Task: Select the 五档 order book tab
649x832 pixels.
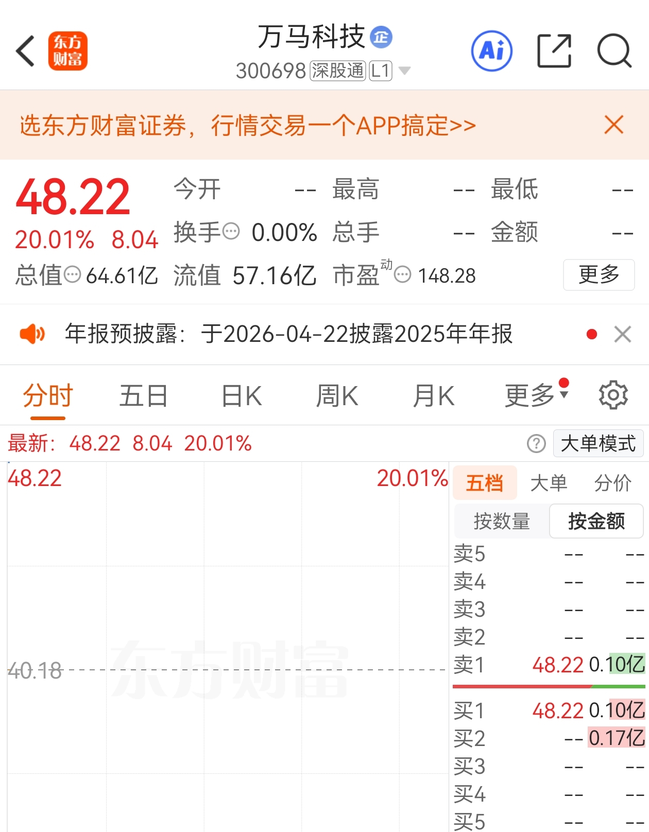Action: pos(485,483)
